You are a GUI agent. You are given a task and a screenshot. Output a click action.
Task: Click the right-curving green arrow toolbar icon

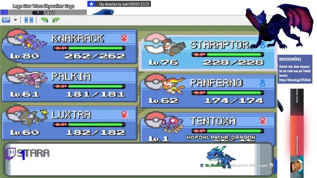coord(56,20)
